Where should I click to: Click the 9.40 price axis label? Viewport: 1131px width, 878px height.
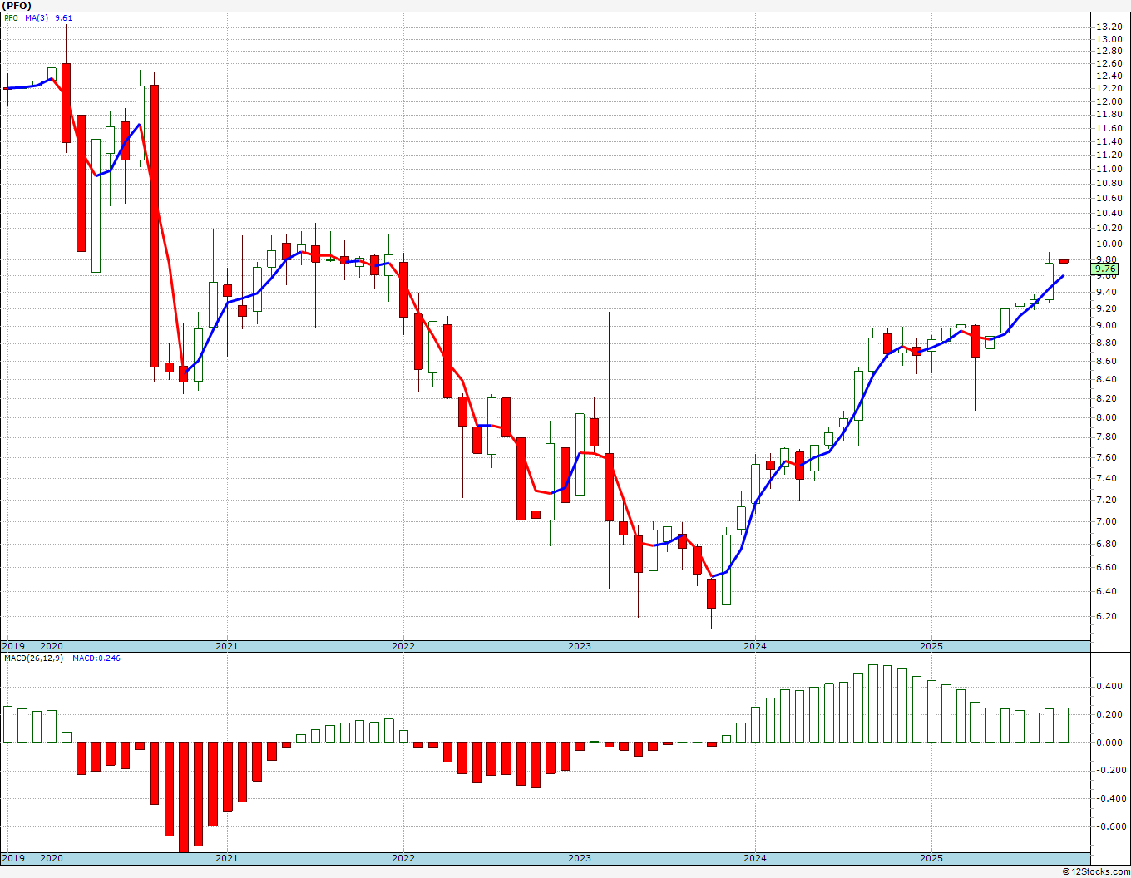1108,292
